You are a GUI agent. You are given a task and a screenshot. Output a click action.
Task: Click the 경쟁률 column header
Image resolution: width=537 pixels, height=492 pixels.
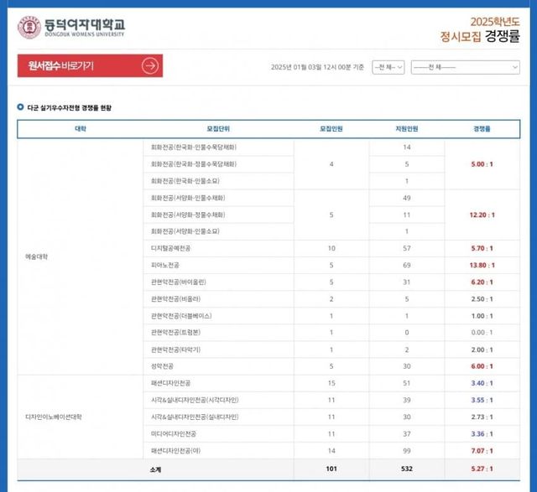coord(482,129)
